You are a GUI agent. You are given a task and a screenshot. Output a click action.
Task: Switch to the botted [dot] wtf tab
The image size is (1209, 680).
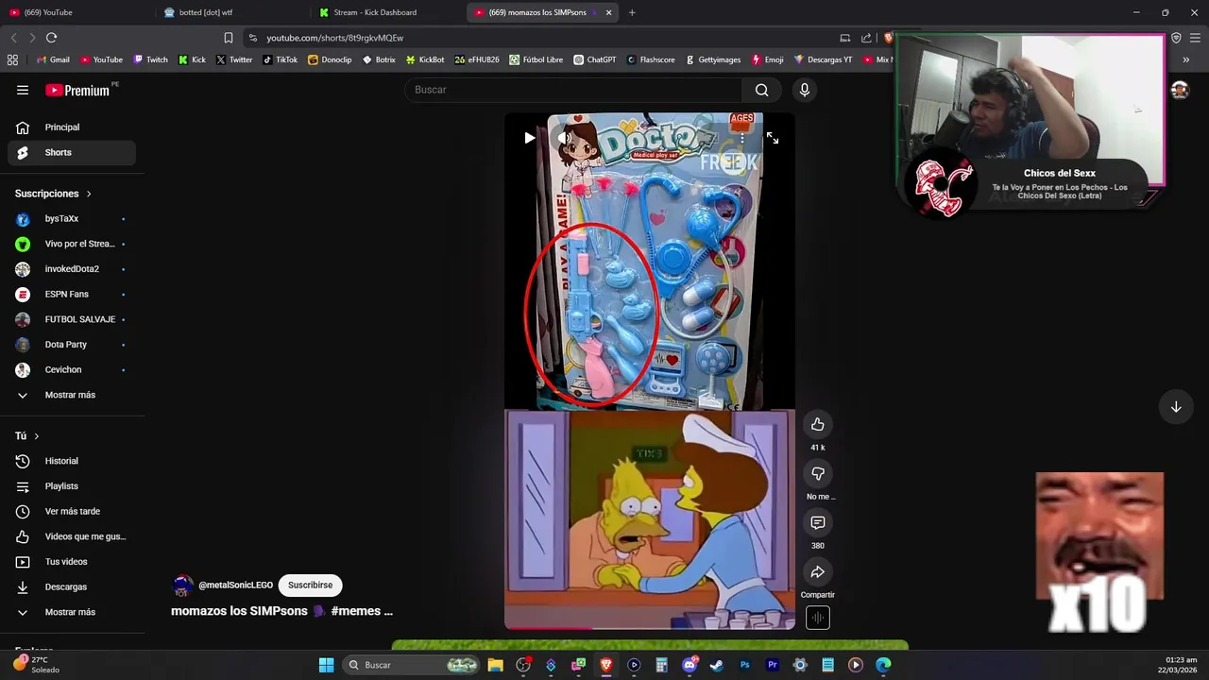(231, 12)
